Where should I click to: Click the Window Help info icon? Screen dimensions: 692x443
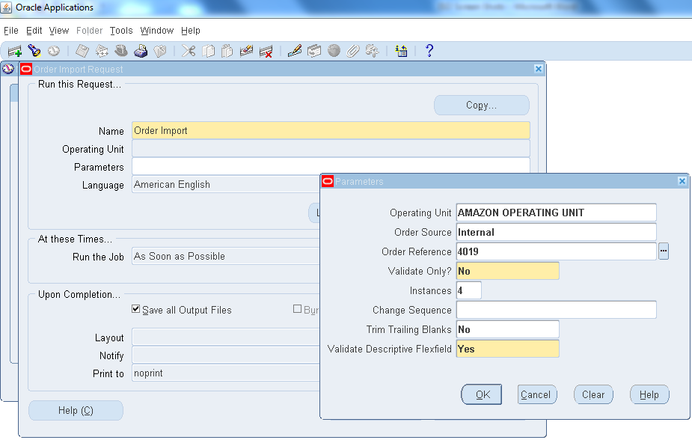point(401,51)
